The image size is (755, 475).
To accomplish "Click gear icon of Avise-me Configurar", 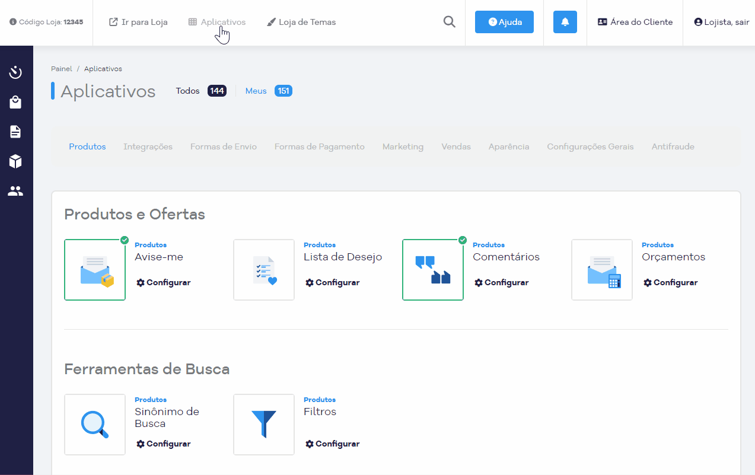I will coord(141,283).
